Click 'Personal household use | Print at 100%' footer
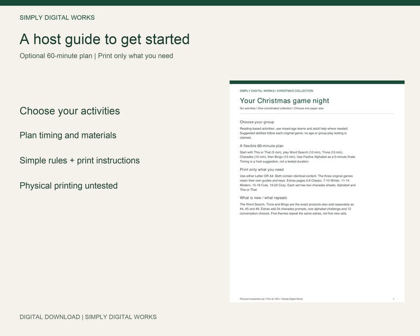Viewport: 420px width, 336px height. pyautogui.click(x=271, y=299)
